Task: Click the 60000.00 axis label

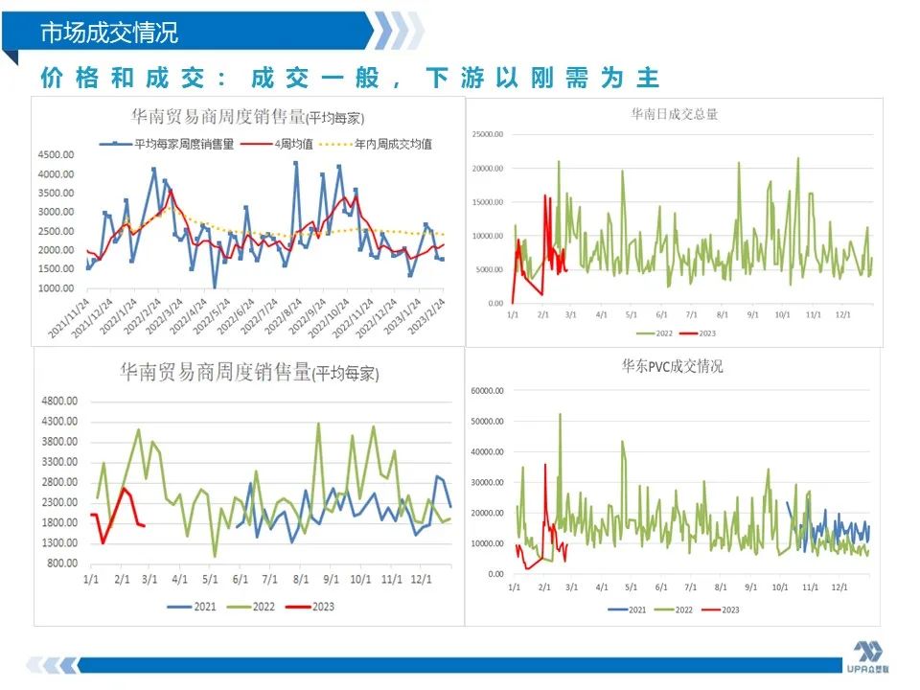Action: (488, 391)
